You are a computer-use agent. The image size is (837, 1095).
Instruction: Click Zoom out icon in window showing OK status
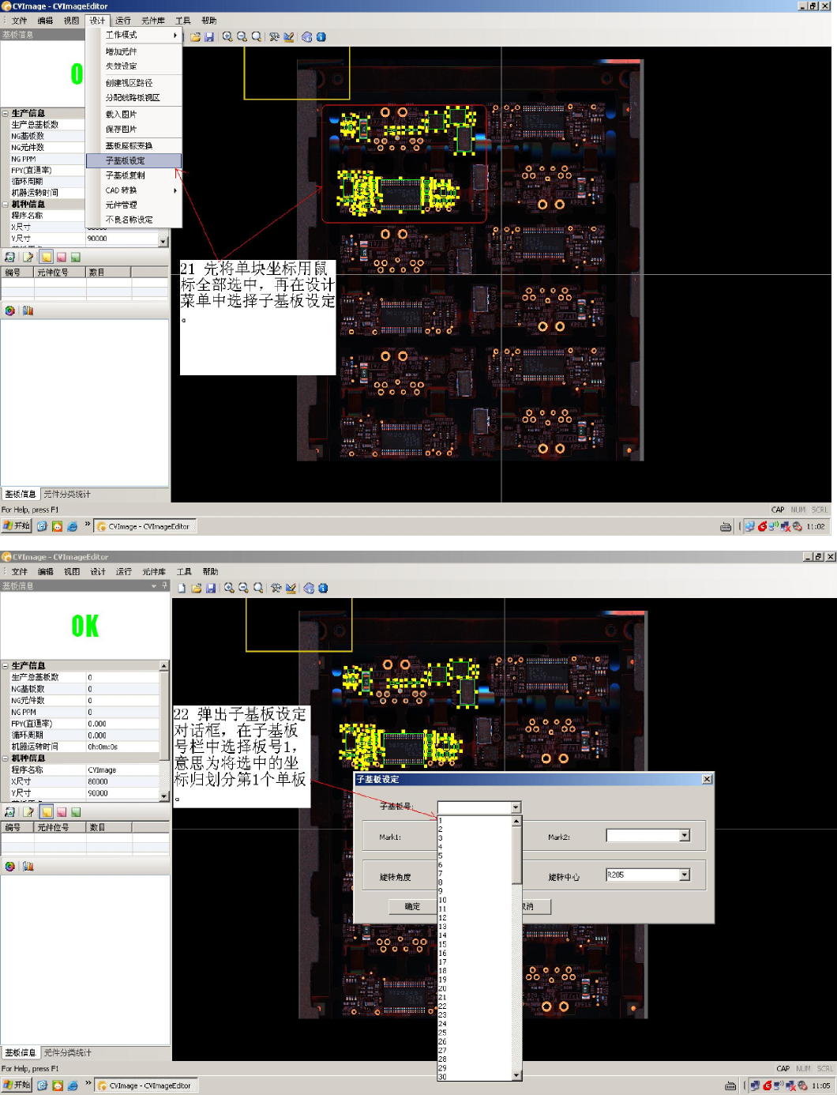(243, 589)
